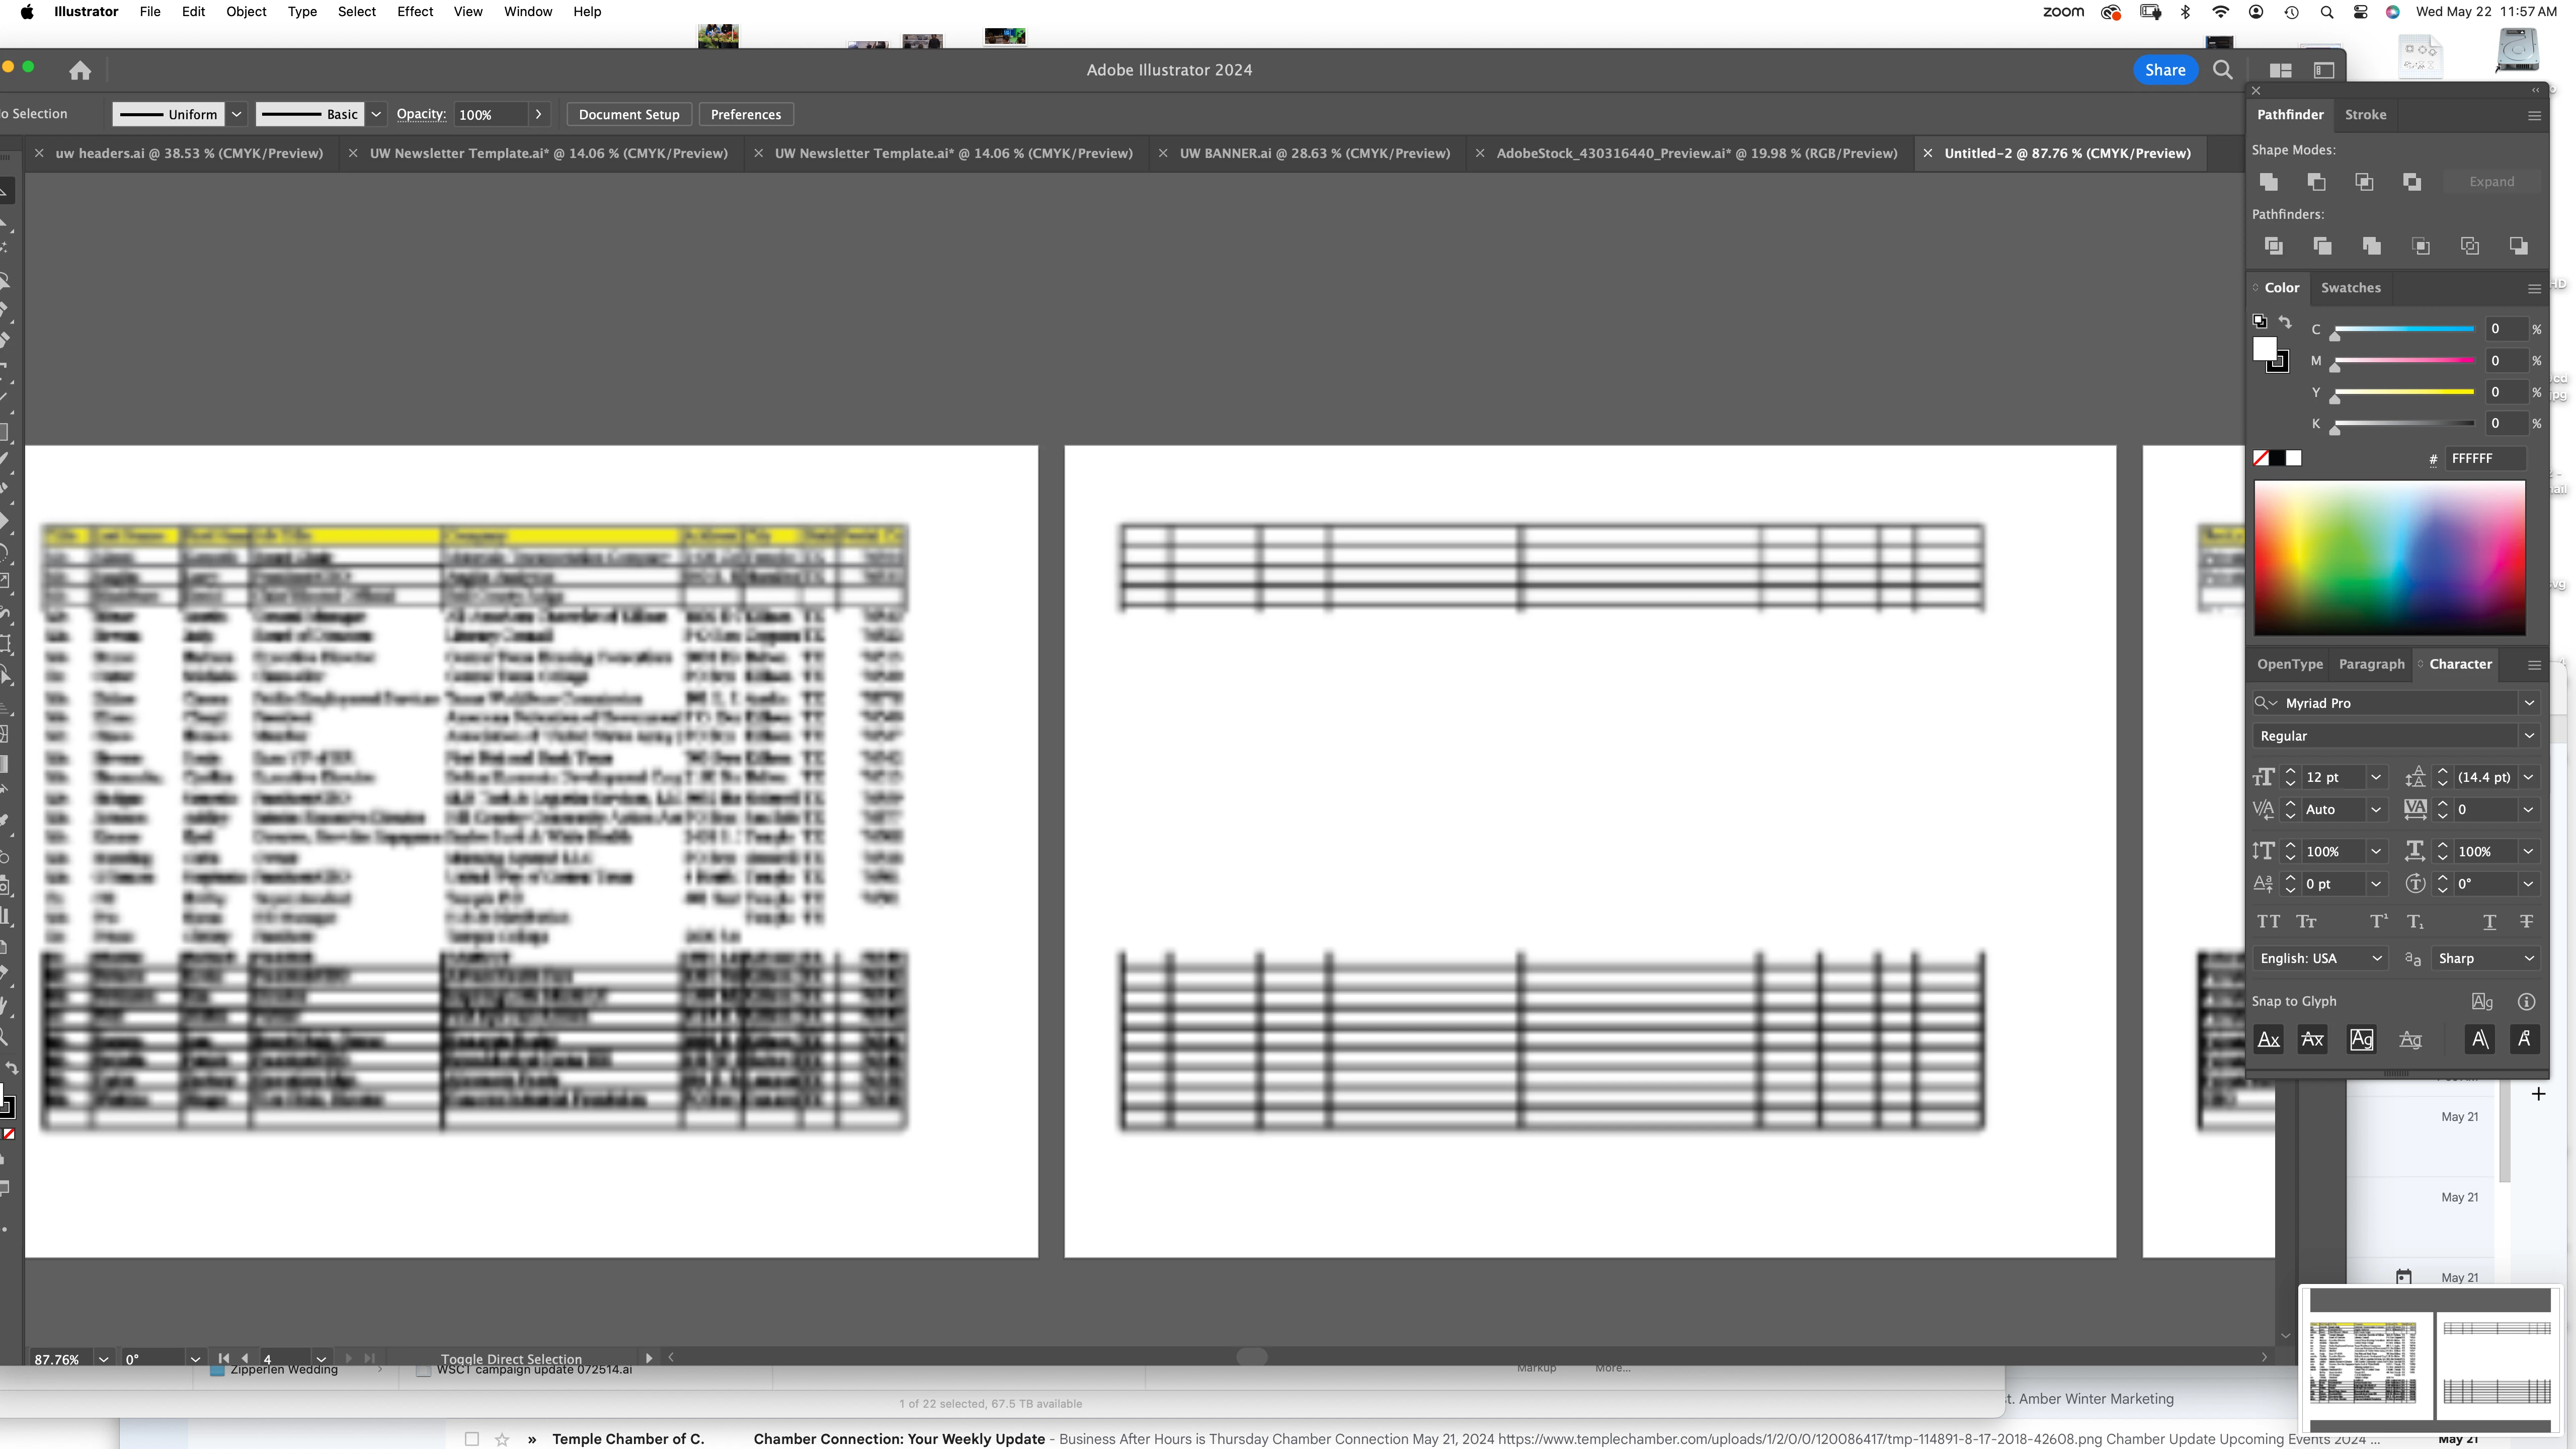The image size is (2576, 1449).
Task: Open the Arrange Documents icon
Action: point(2280,70)
